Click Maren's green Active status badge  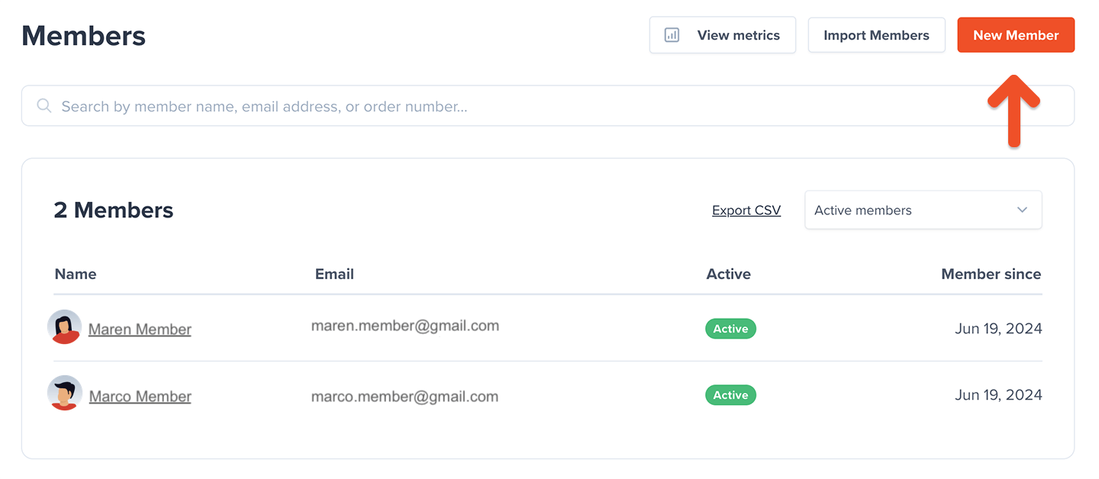[x=730, y=329]
